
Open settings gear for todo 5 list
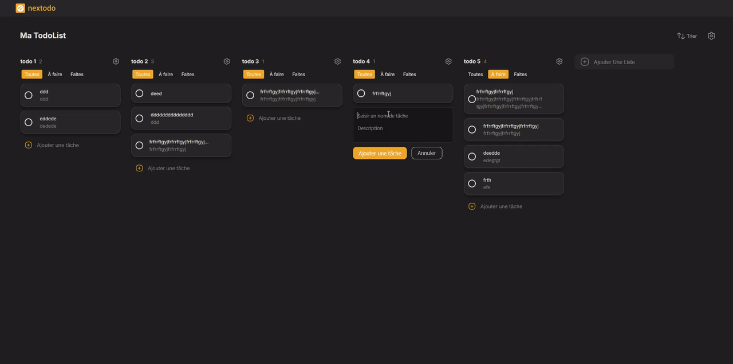coord(559,61)
